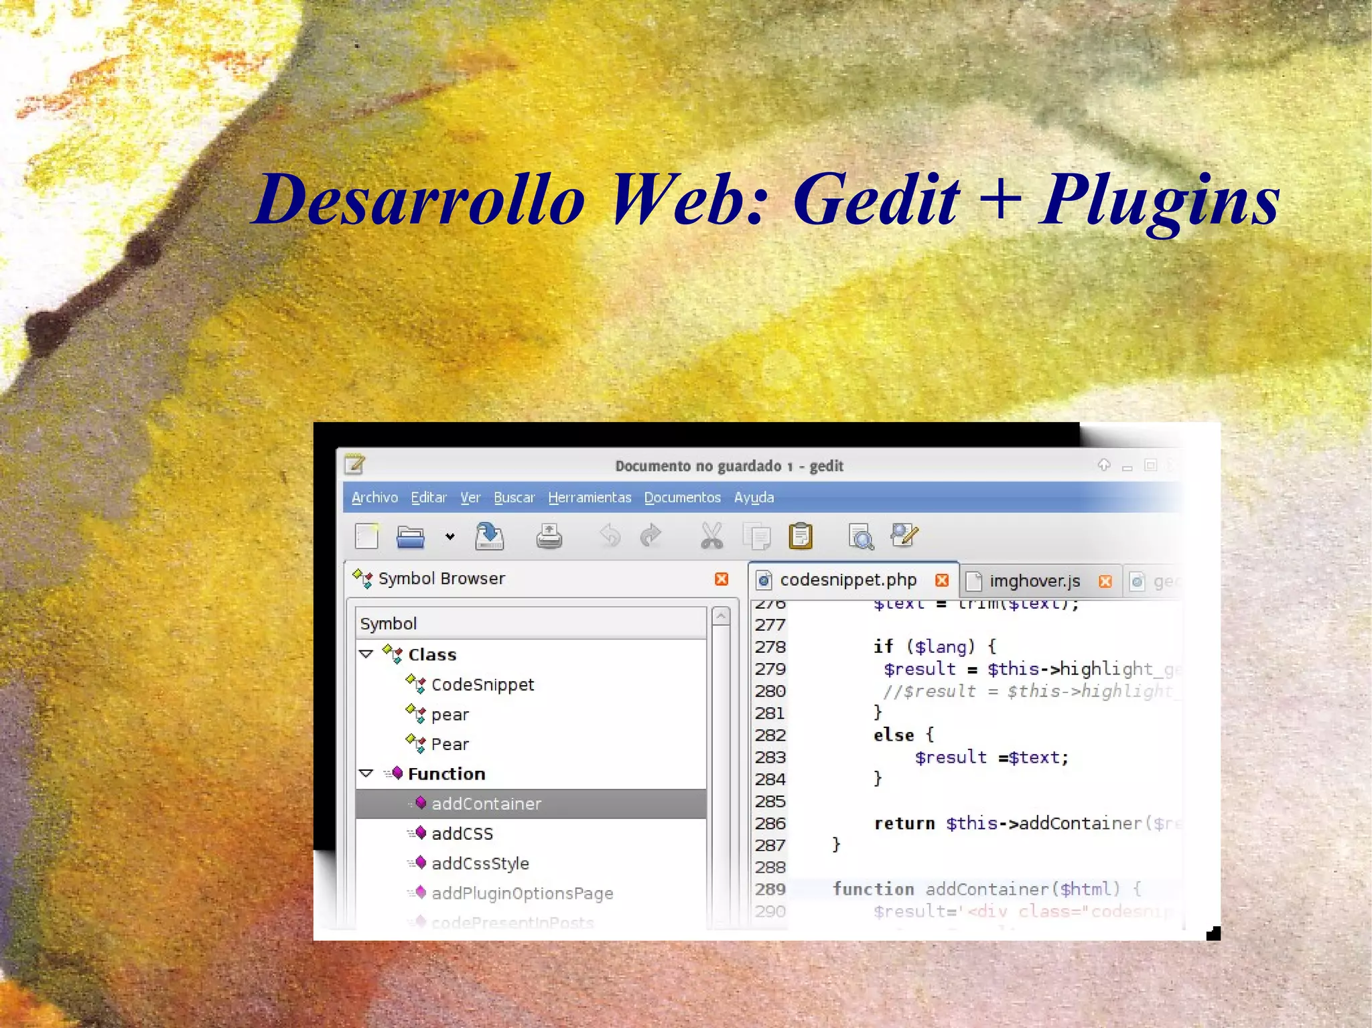The width and height of the screenshot is (1372, 1028).
Task: Click the Undo arrow icon
Action: pos(610,536)
